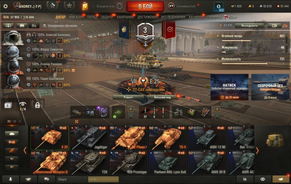
Task: Open the session statistics bar-chart icon
Action: pos(245,179)
